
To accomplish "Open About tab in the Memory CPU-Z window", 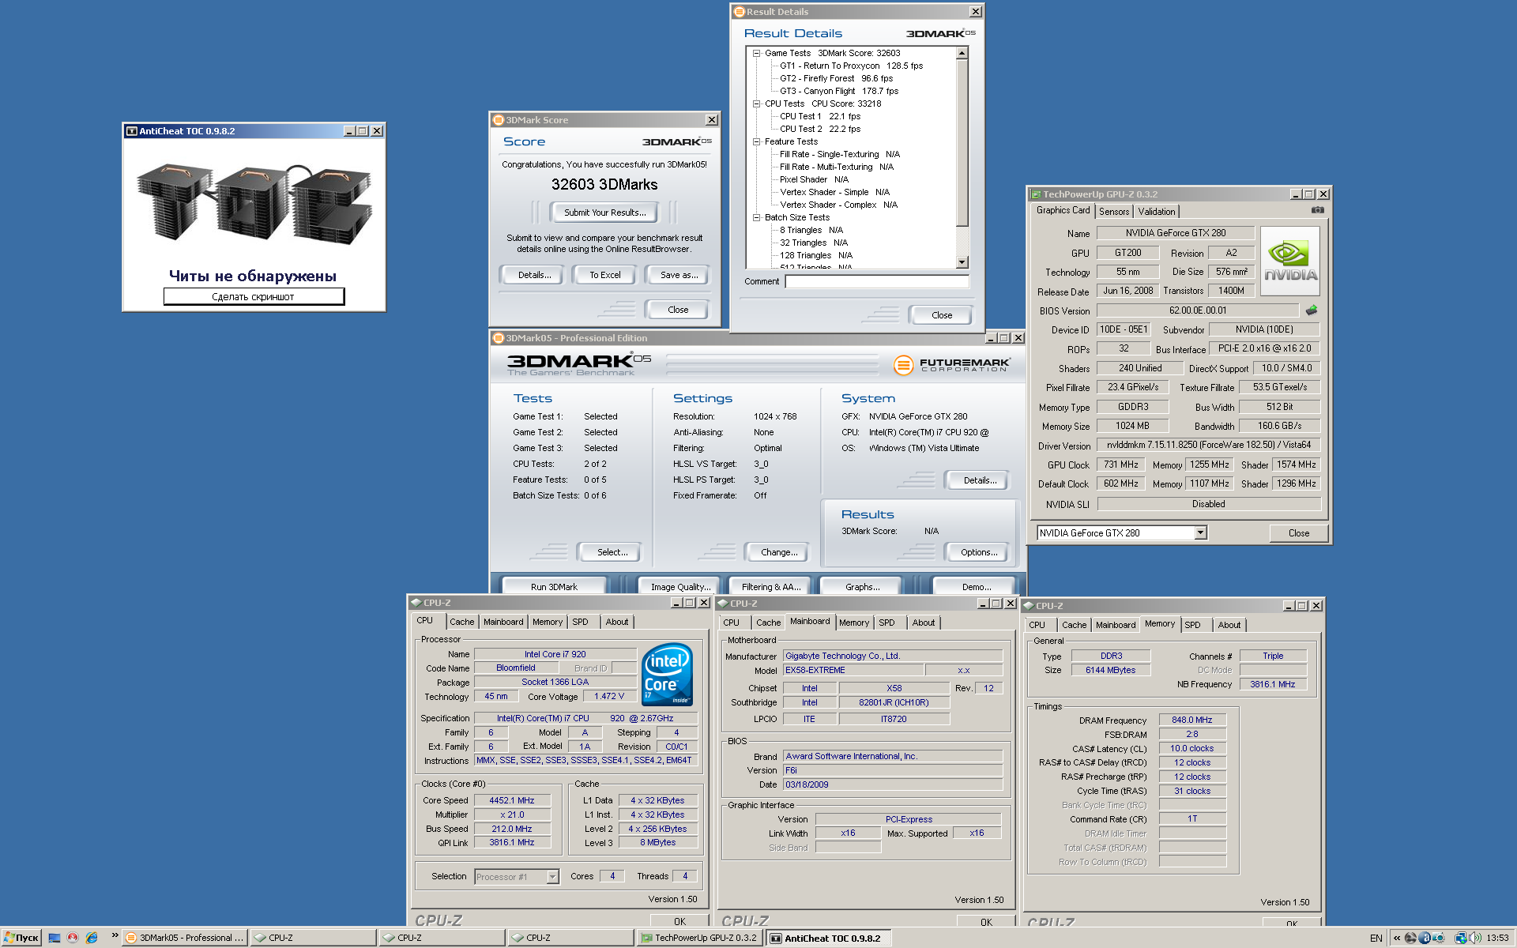I will (1229, 626).
